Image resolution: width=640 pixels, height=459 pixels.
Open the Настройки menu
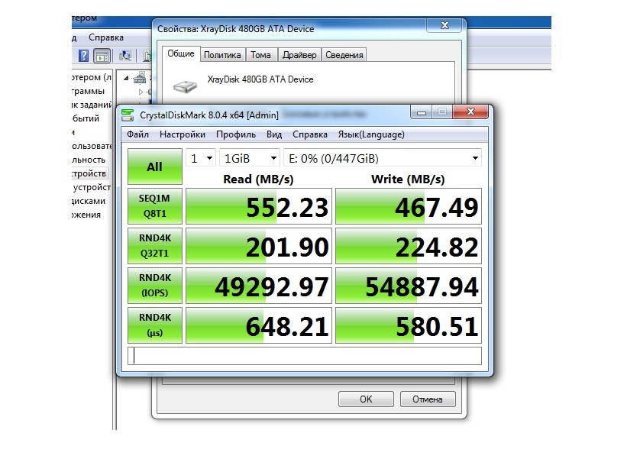point(182,134)
